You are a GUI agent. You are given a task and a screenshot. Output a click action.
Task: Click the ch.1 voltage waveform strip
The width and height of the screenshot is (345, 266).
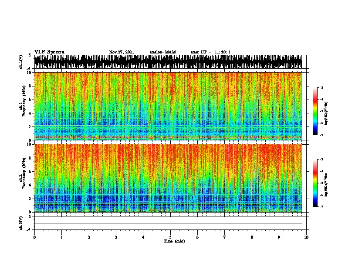(x=168, y=62)
